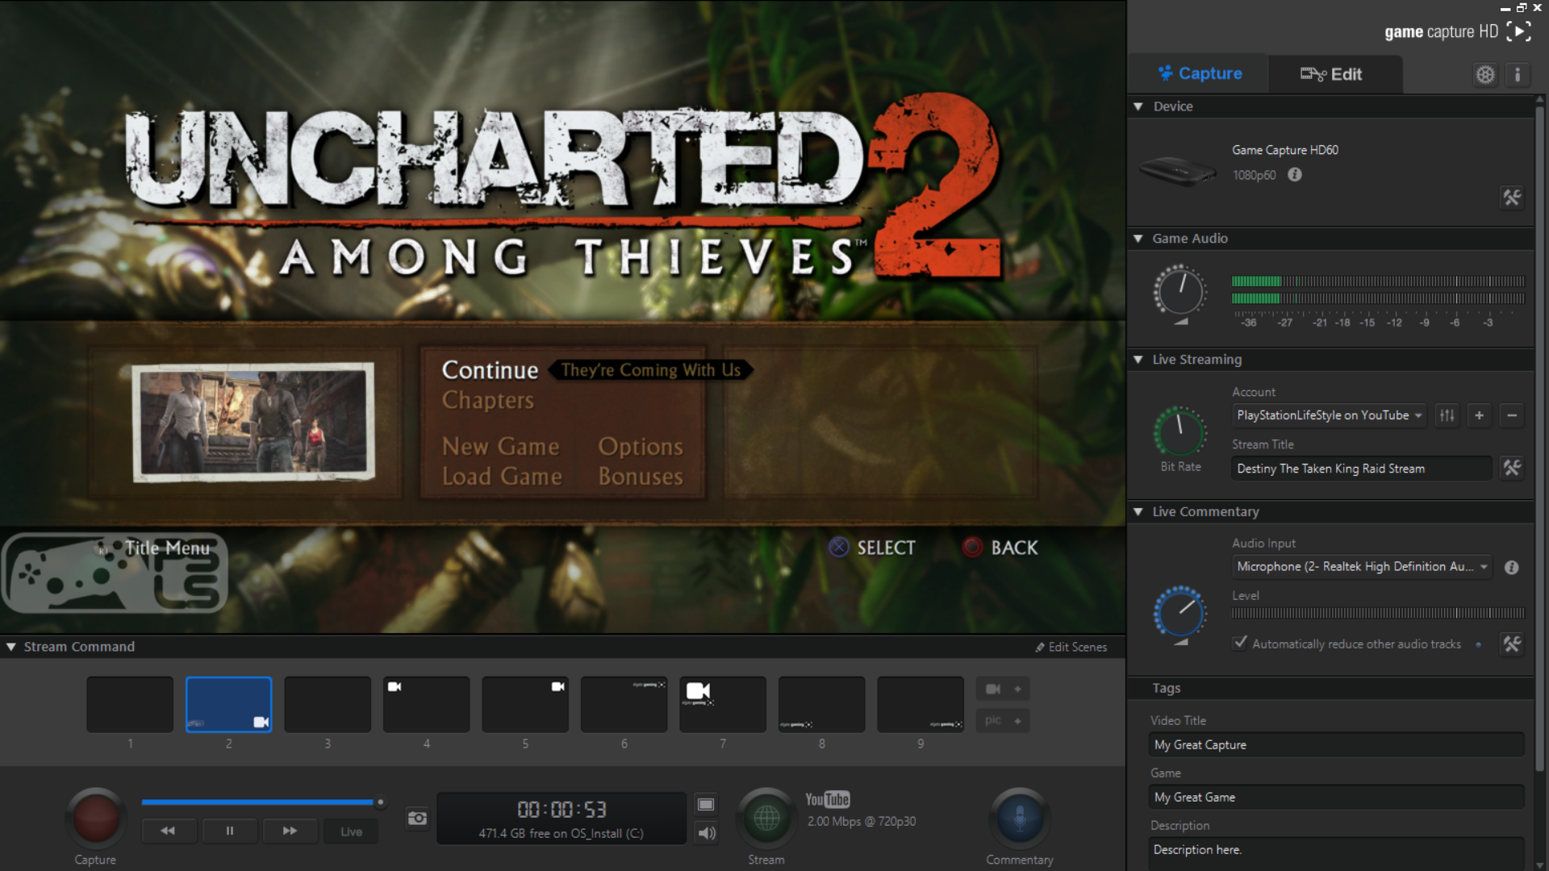Take a screenshot with the camera icon

[x=417, y=818]
